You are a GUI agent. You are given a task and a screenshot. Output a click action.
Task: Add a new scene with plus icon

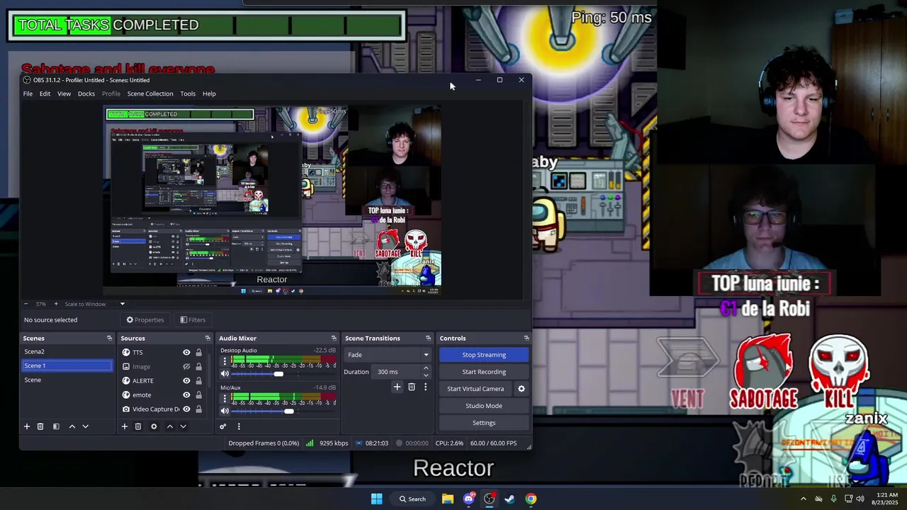[x=27, y=426]
